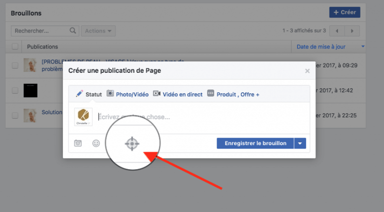384x212 pixels.
Task: Close the Créer une publication dialog
Action: (x=307, y=71)
